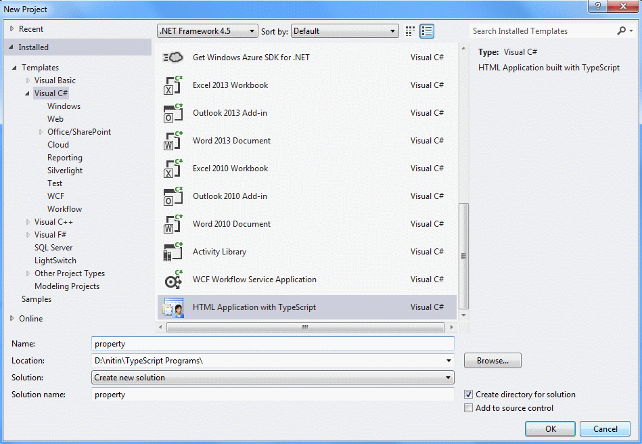The height and width of the screenshot is (444, 642).
Task: Open the .NET Framework 4.5 dropdown
Action: pos(208,31)
